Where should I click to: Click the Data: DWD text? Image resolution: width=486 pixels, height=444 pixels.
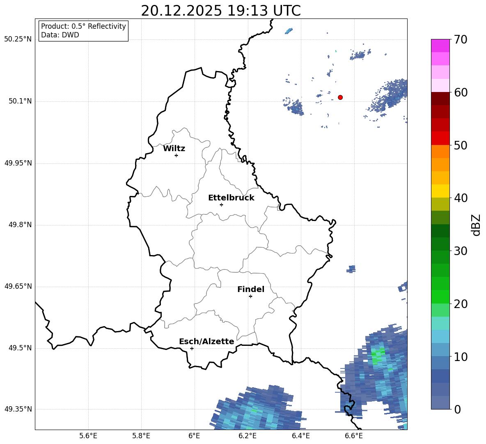click(x=60, y=35)
